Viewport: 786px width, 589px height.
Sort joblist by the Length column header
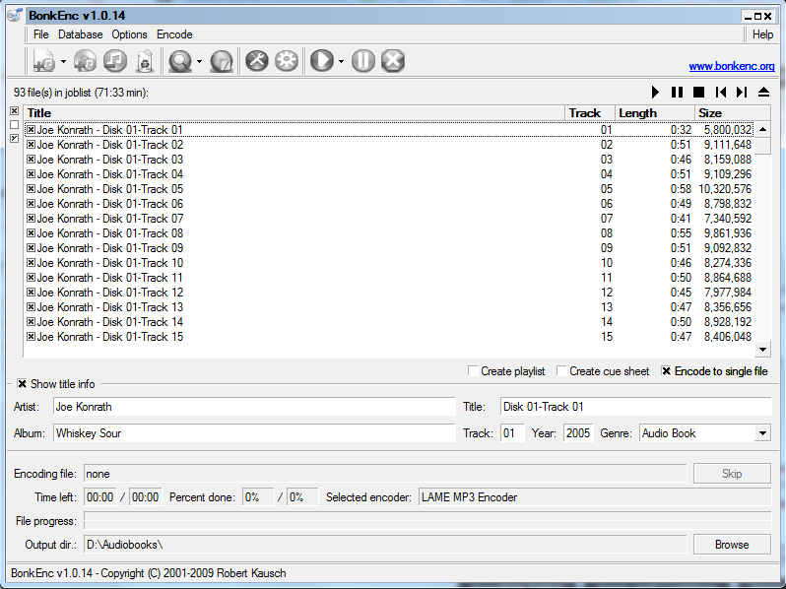tap(654, 113)
